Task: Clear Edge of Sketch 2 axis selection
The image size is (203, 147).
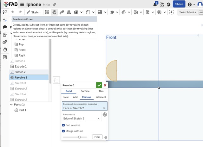Action: pyautogui.click(x=98, y=119)
